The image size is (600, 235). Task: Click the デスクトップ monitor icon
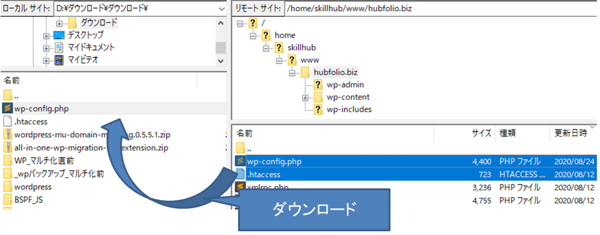(x=59, y=35)
